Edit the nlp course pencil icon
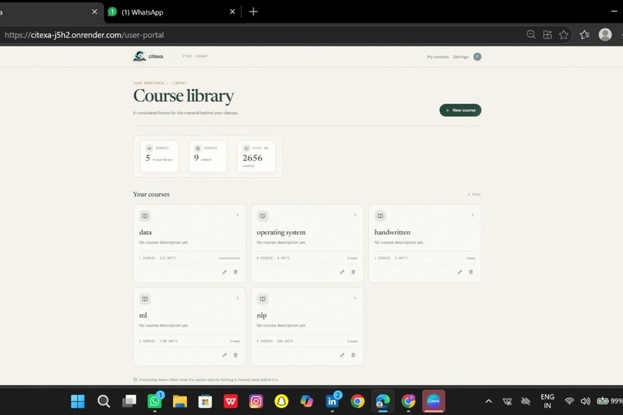The width and height of the screenshot is (623, 415). [x=342, y=355]
